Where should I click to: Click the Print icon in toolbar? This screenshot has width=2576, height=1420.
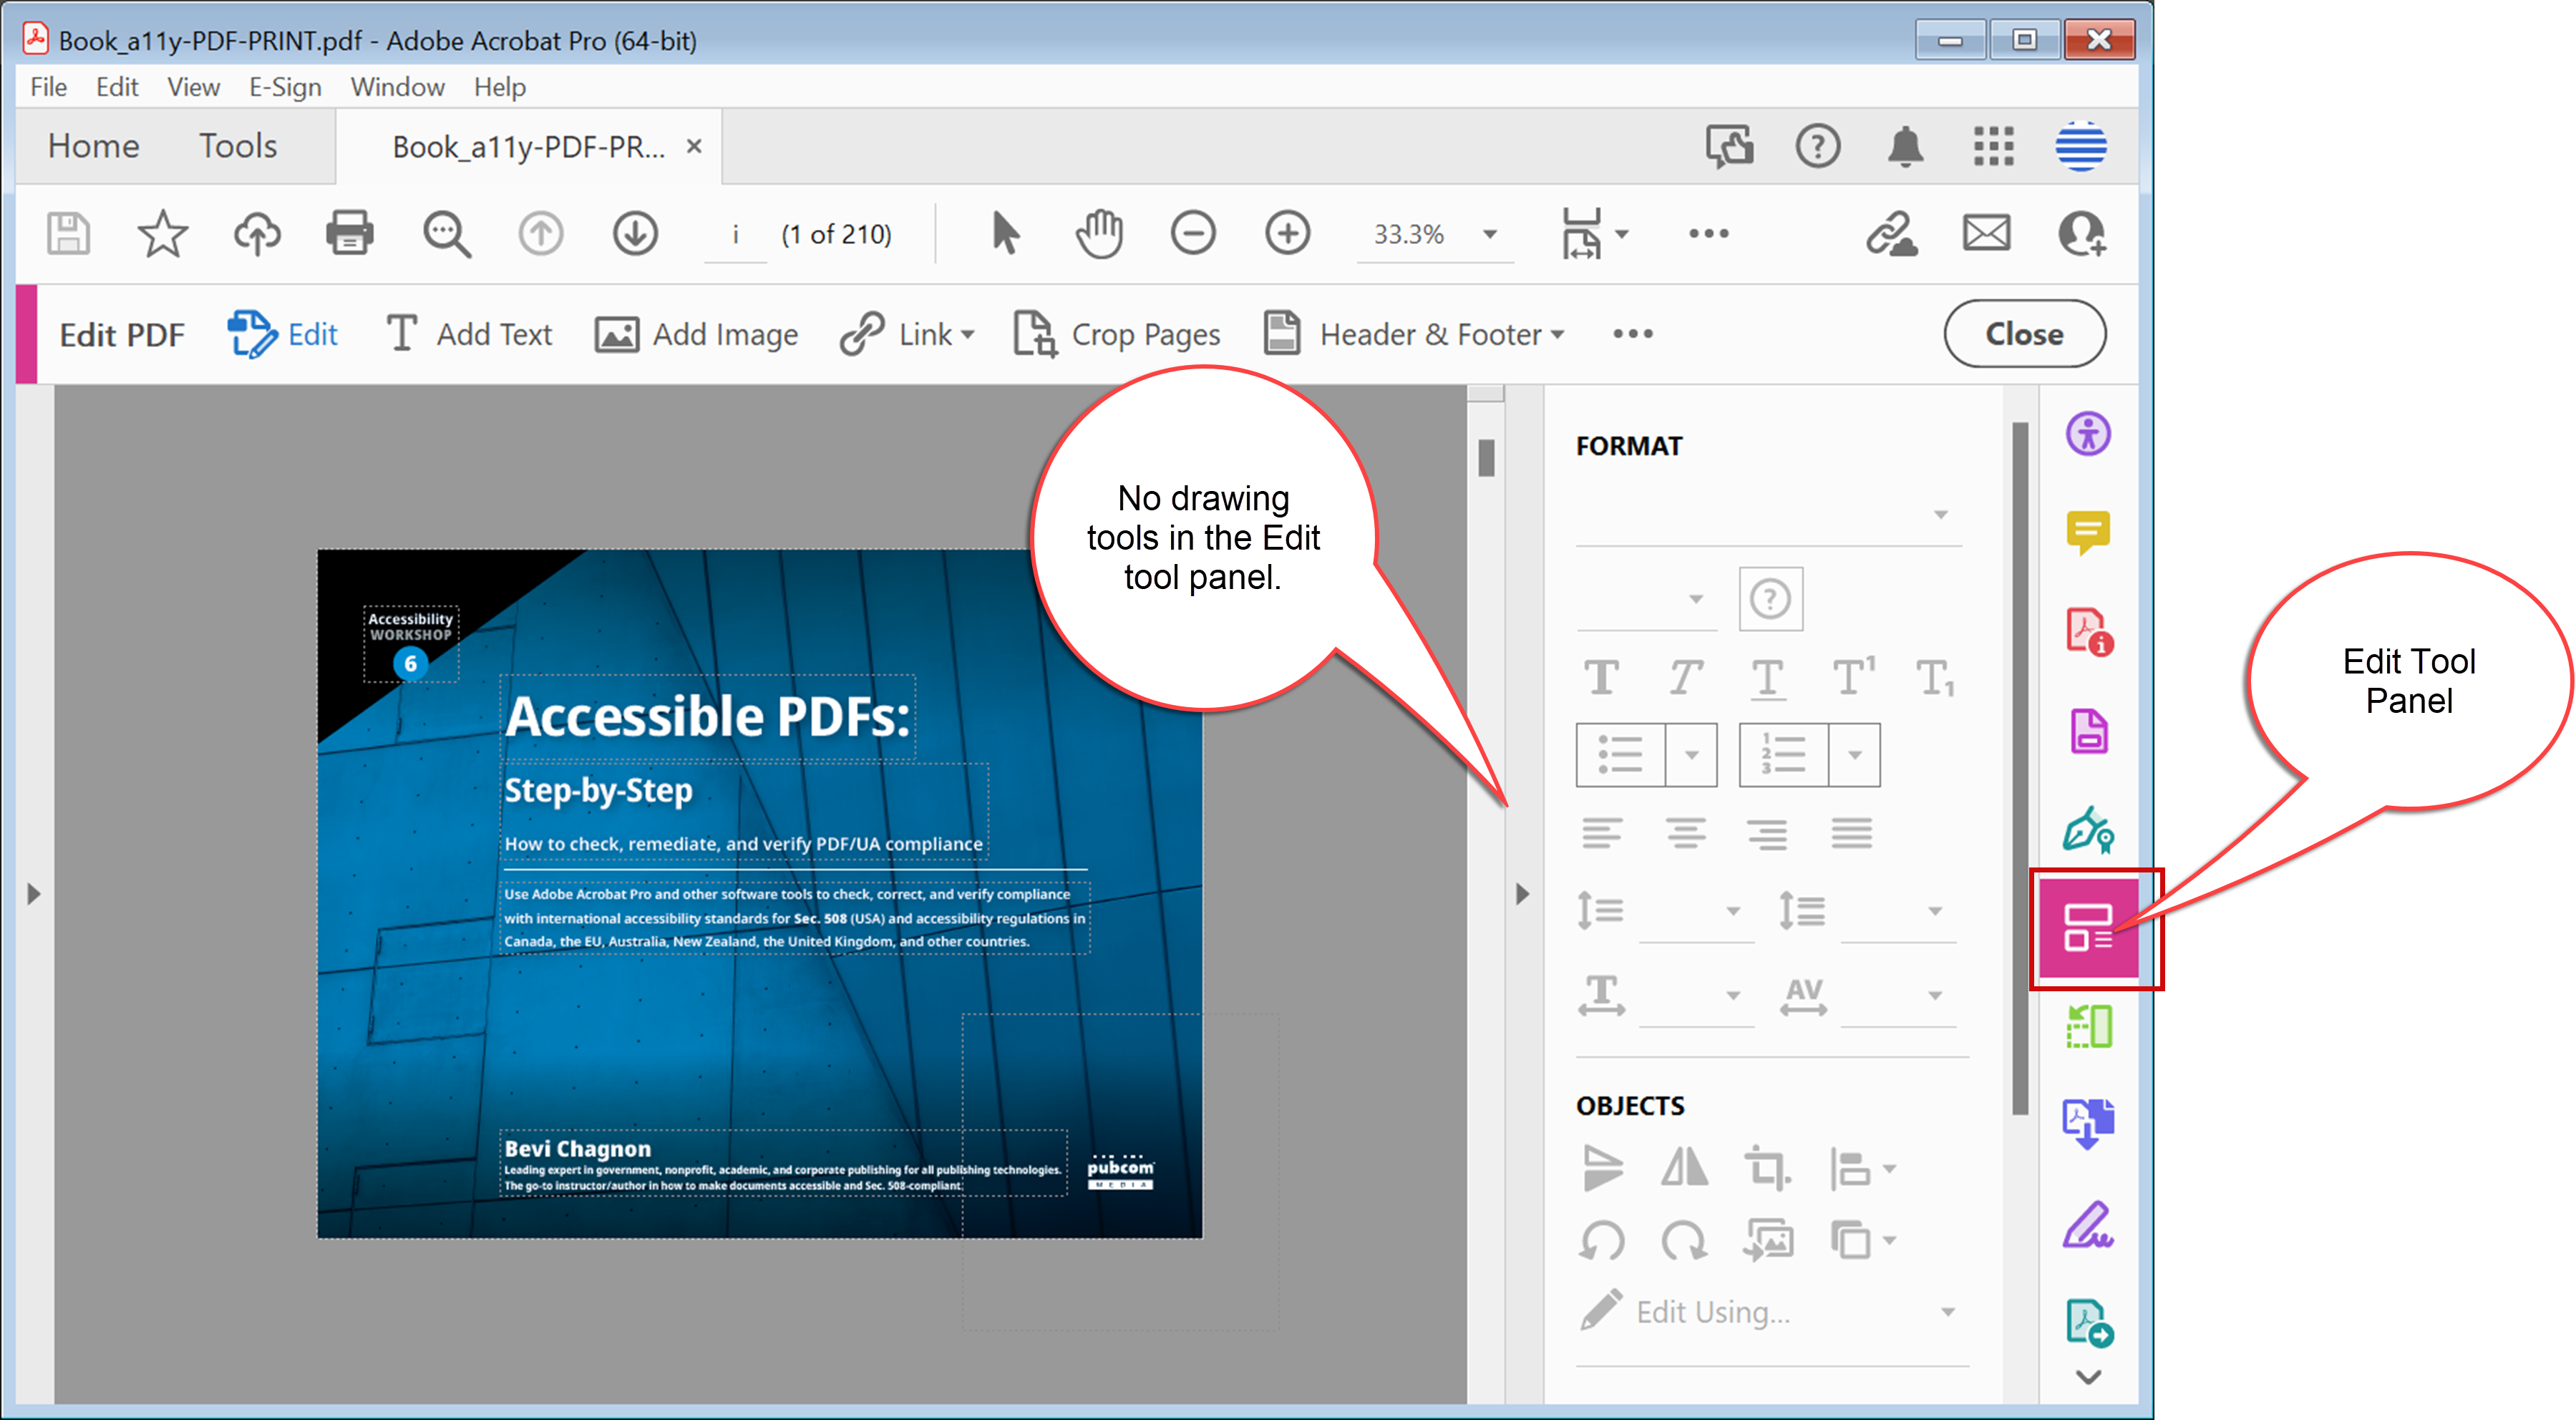349,234
